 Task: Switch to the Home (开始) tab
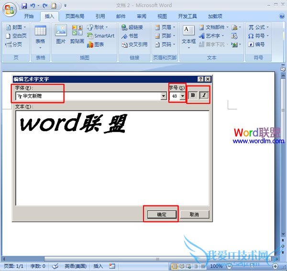pos(29,16)
